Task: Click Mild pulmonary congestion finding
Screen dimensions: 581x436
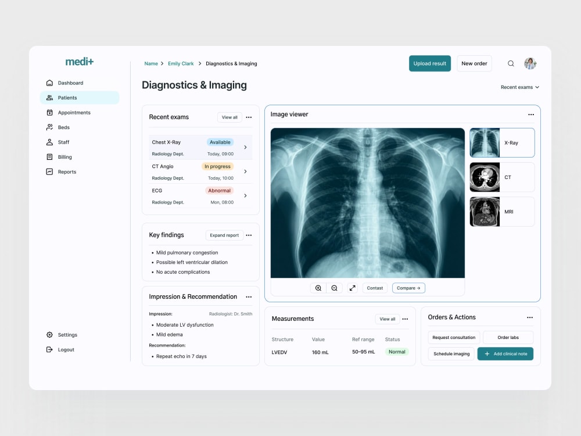Action: pos(187,252)
